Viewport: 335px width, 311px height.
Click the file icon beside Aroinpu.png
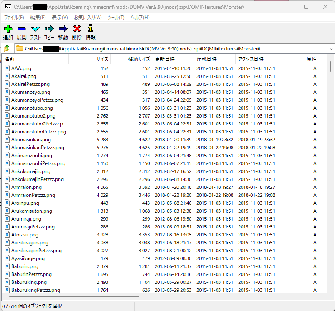click(7, 203)
